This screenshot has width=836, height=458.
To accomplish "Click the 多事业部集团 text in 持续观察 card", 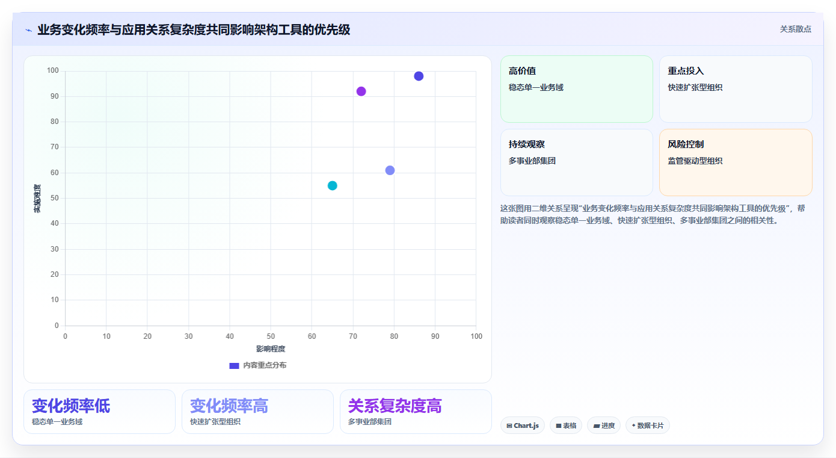I will (532, 161).
